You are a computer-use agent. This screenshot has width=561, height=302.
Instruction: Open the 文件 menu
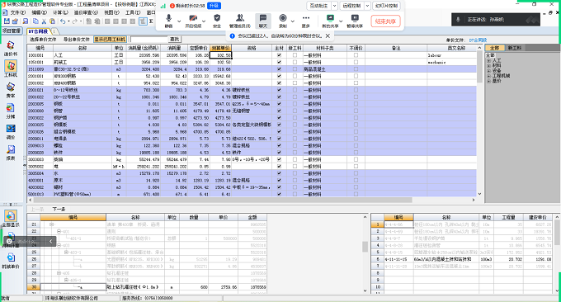pyautogui.click(x=17, y=12)
